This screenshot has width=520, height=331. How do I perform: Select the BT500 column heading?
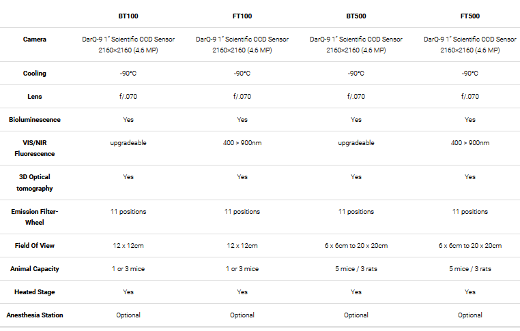click(356, 14)
